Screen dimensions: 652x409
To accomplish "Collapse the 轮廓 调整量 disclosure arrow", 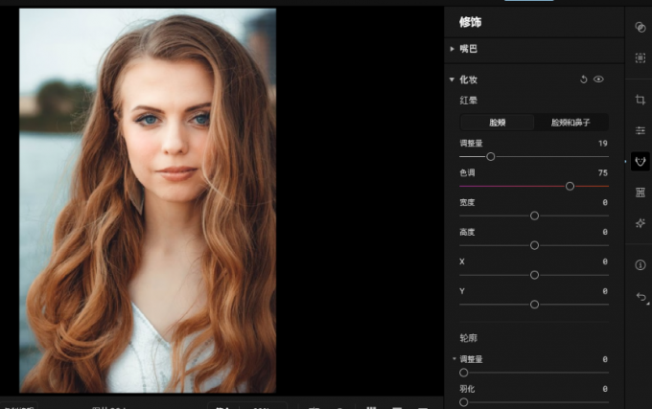I will pos(454,359).
